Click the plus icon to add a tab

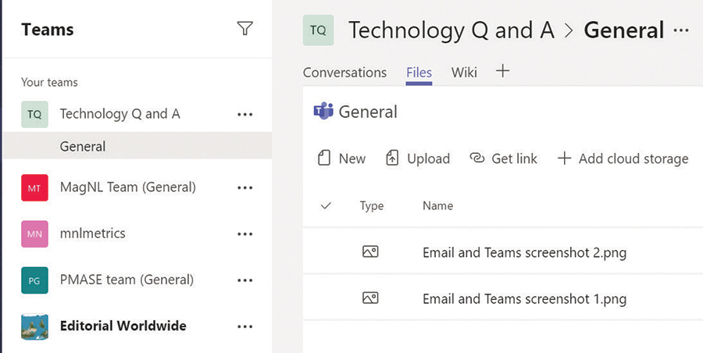point(503,71)
